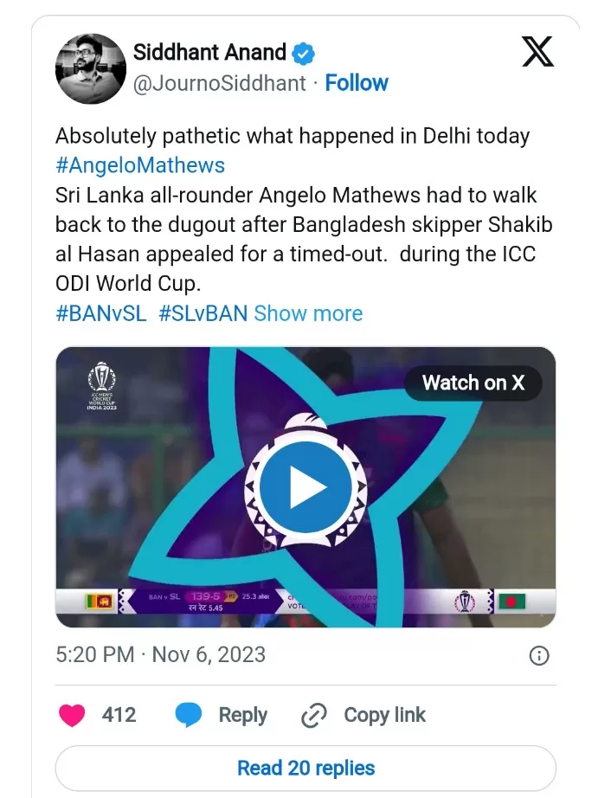The height and width of the screenshot is (798, 611).
Task: Open the #AngeloMathews hashtag
Action: click(x=140, y=165)
